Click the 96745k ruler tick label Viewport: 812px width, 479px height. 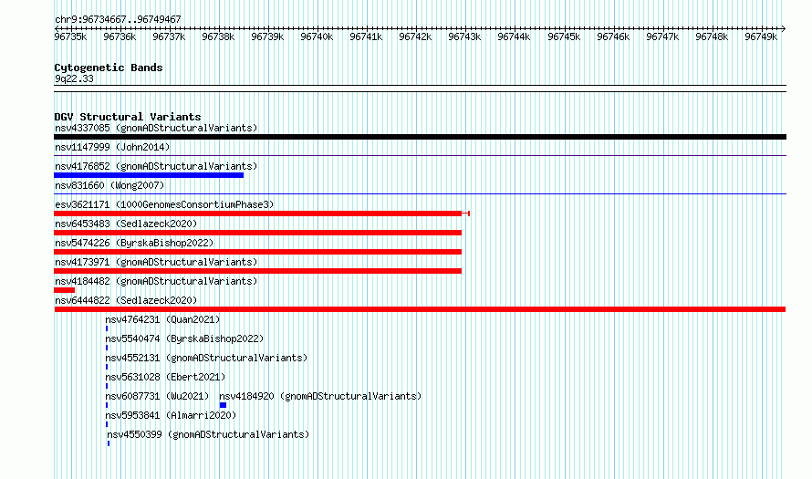[x=564, y=36]
